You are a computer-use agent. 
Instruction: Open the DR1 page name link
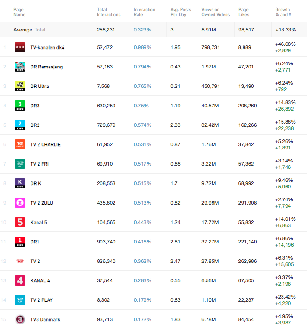point(35,242)
